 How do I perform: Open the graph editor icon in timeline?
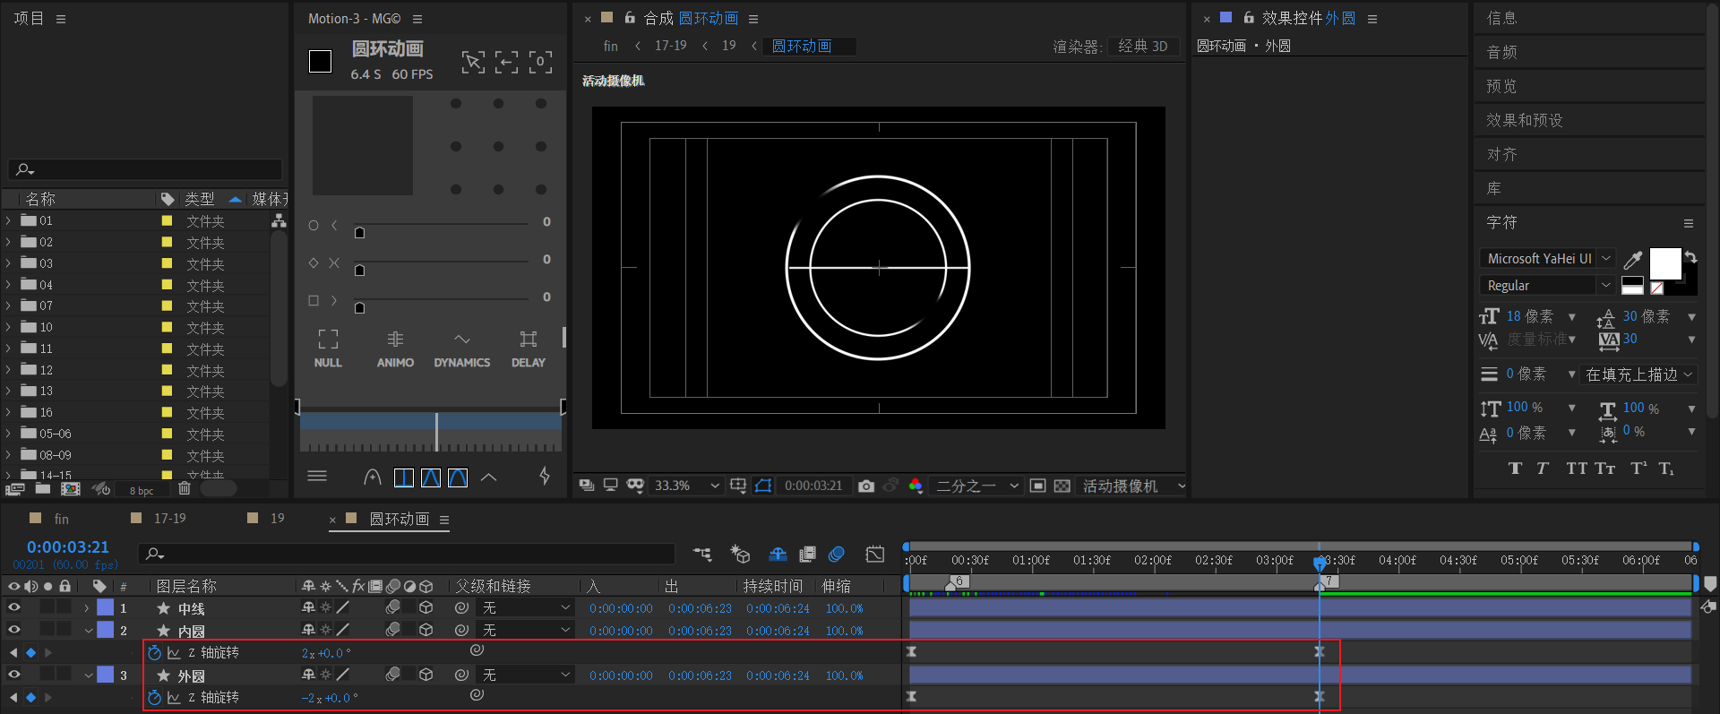pyautogui.click(x=875, y=555)
